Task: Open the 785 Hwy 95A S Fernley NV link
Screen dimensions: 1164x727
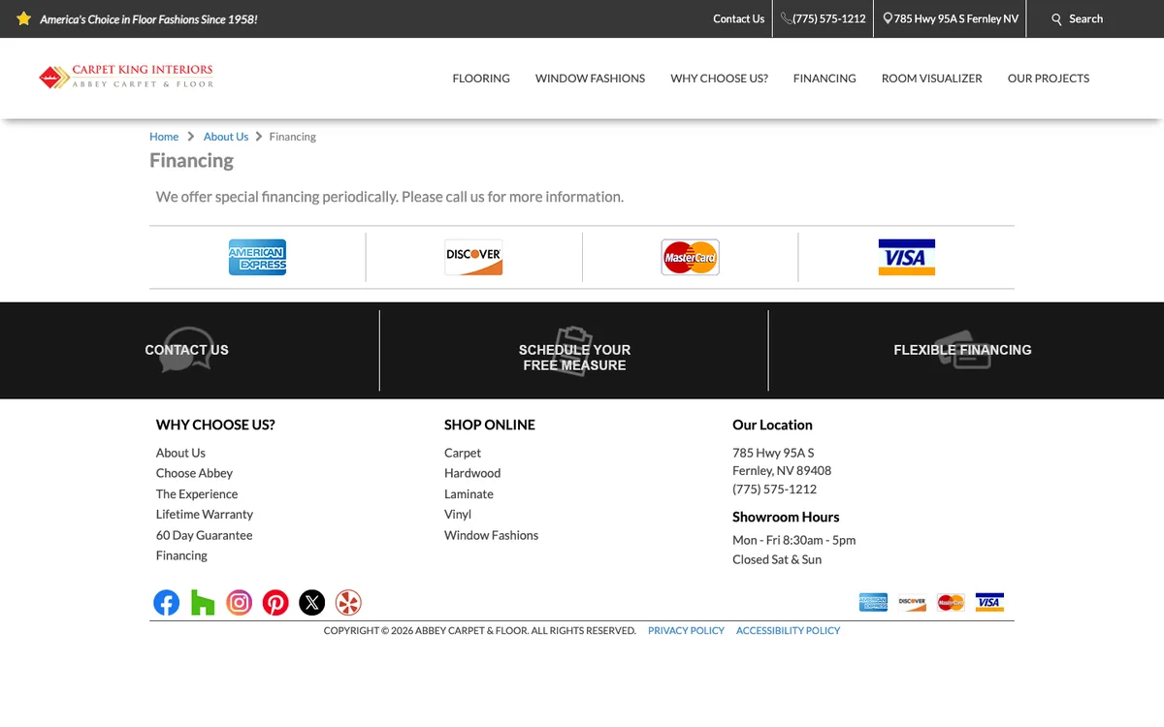Action: tap(956, 18)
